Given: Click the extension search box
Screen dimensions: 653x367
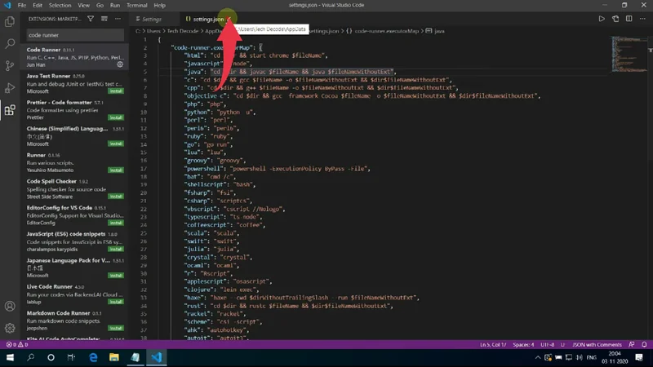Looking at the screenshot, I should pos(73,35).
